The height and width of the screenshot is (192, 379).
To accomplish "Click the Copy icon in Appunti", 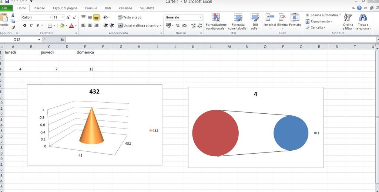I will (x=13, y=21).
